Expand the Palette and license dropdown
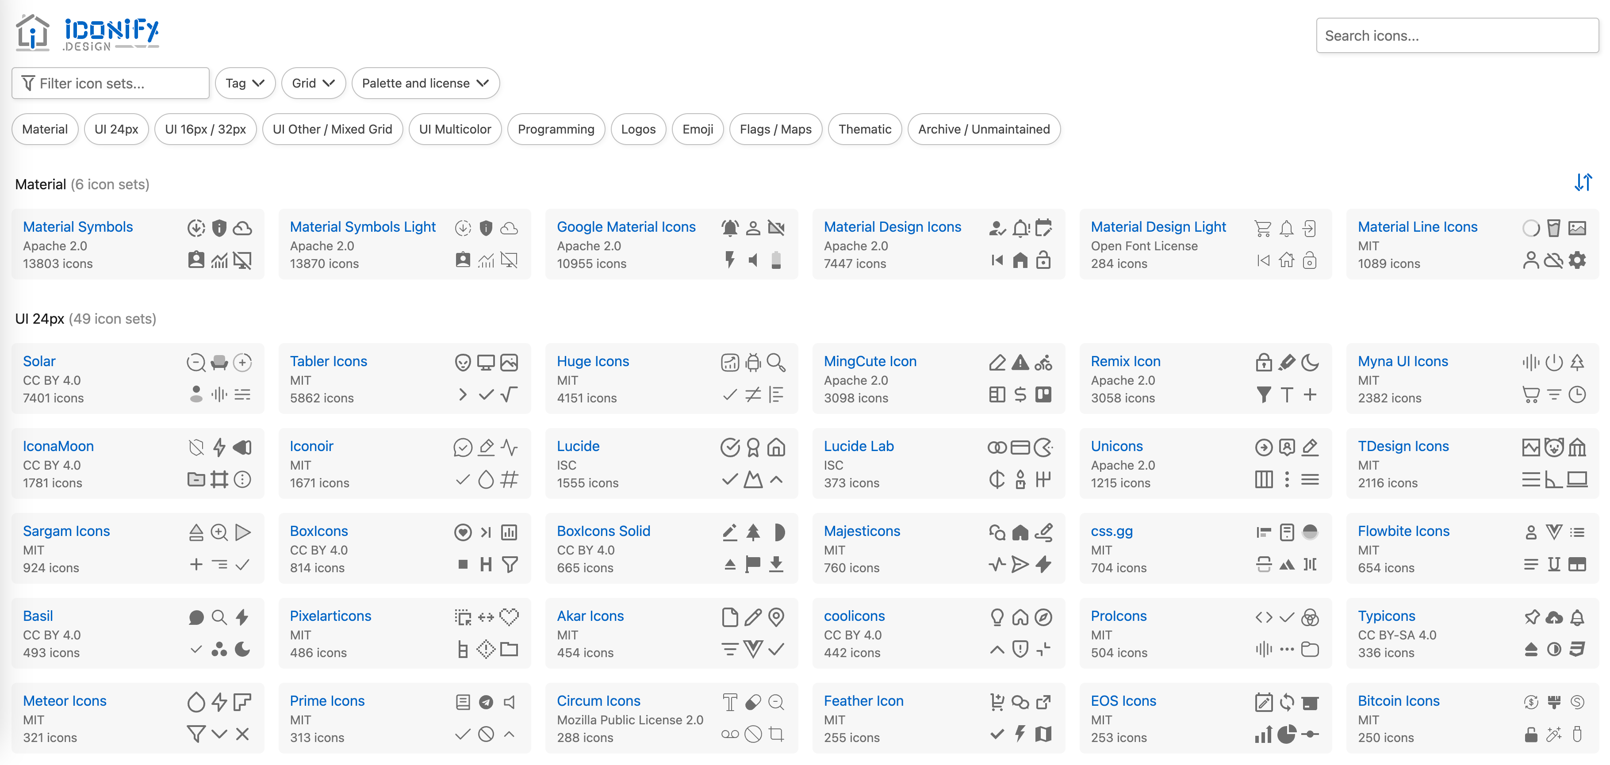The width and height of the screenshot is (1610, 765). pos(425,83)
